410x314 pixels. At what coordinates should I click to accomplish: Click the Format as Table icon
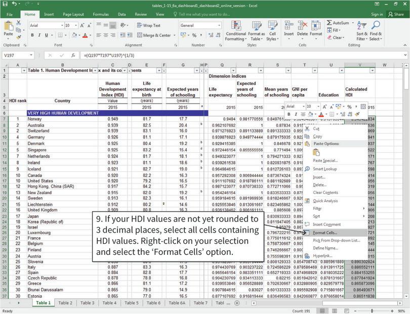pyautogui.click(x=256, y=30)
